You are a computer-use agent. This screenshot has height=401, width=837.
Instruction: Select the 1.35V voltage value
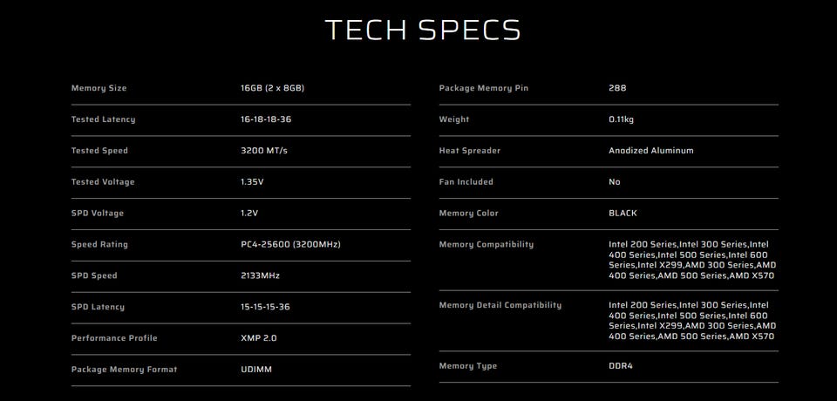(x=252, y=182)
